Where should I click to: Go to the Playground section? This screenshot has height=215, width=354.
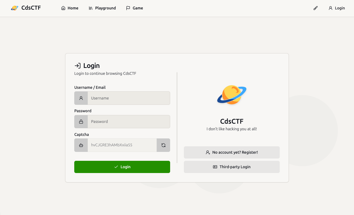[x=102, y=8]
